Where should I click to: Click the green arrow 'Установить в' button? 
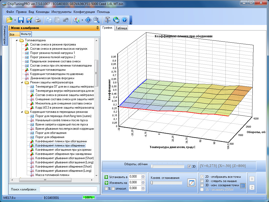coord(106,177)
